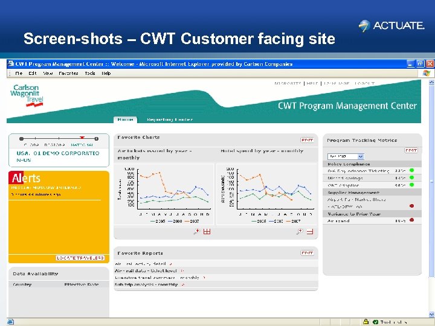The width and height of the screenshot is (435, 326).
Task: Click the red status dot for Air spend
Action: click(x=411, y=220)
